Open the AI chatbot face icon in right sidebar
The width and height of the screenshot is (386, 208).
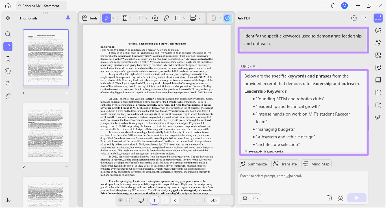(x=378, y=30)
